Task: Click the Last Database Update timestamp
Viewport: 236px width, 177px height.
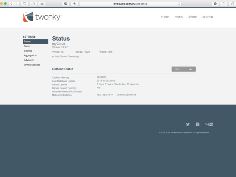Action: tap(106, 81)
